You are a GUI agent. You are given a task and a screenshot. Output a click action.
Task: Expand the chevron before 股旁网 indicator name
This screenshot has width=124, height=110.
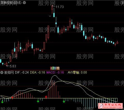click(2, 72)
